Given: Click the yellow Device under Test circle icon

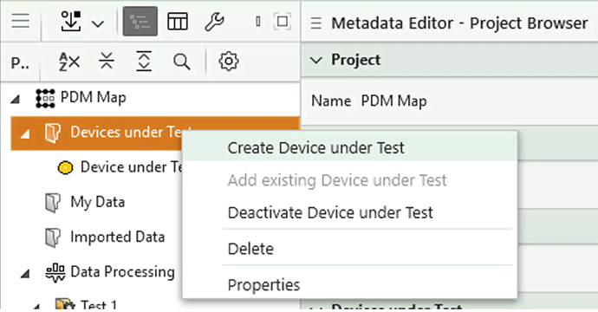Looking at the screenshot, I should (65, 168).
